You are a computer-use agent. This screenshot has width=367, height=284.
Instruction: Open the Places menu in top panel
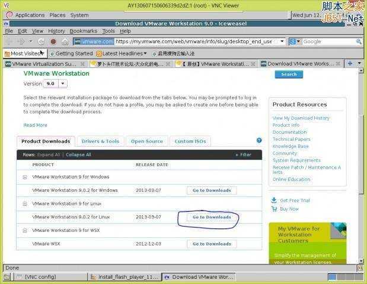pos(58,15)
